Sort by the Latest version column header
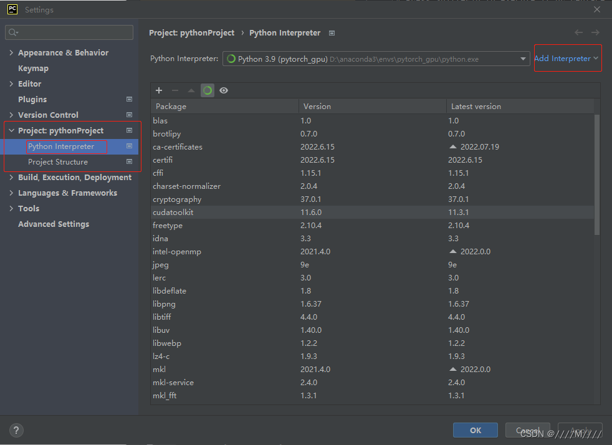The image size is (612, 445). point(520,106)
